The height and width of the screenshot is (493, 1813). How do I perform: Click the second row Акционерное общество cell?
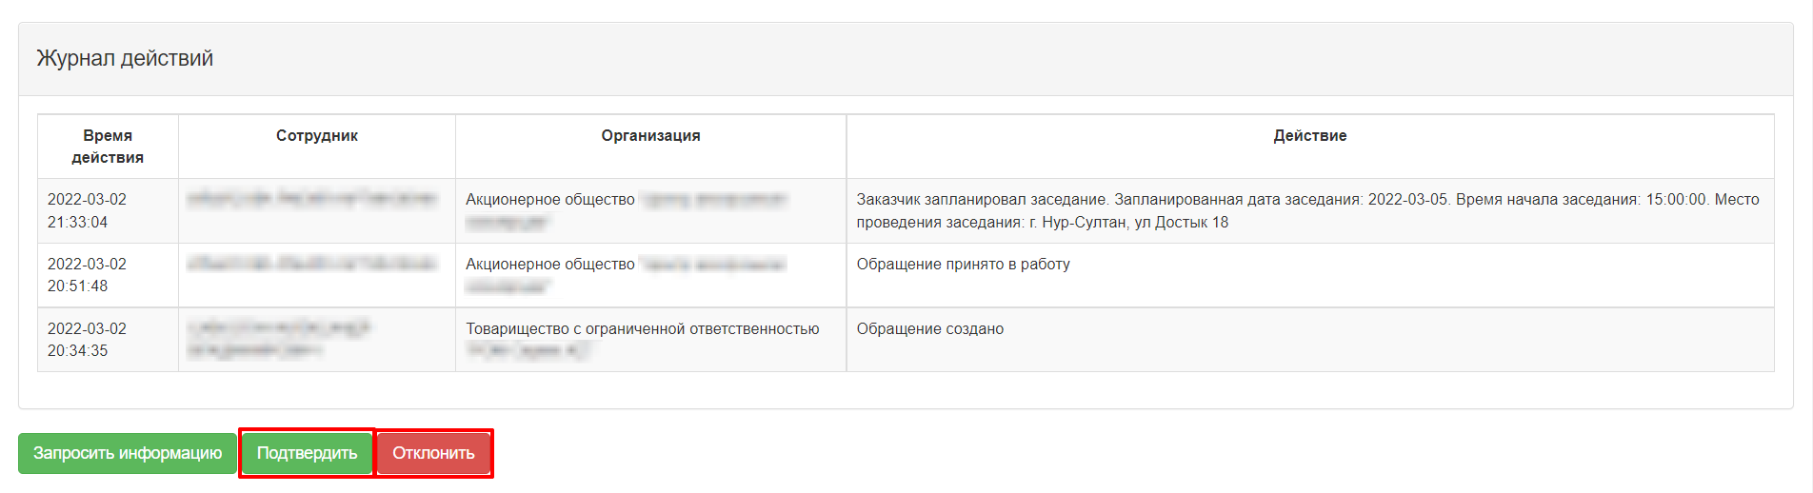(650, 275)
